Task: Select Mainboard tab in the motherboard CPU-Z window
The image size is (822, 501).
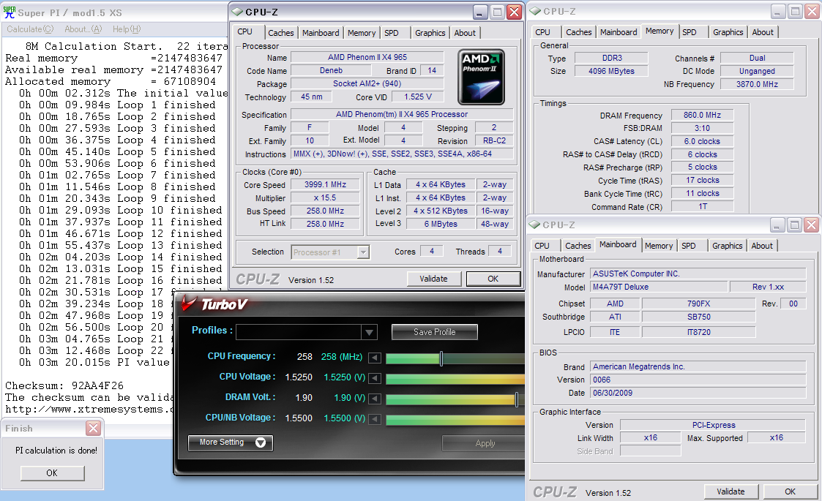Action: (618, 245)
